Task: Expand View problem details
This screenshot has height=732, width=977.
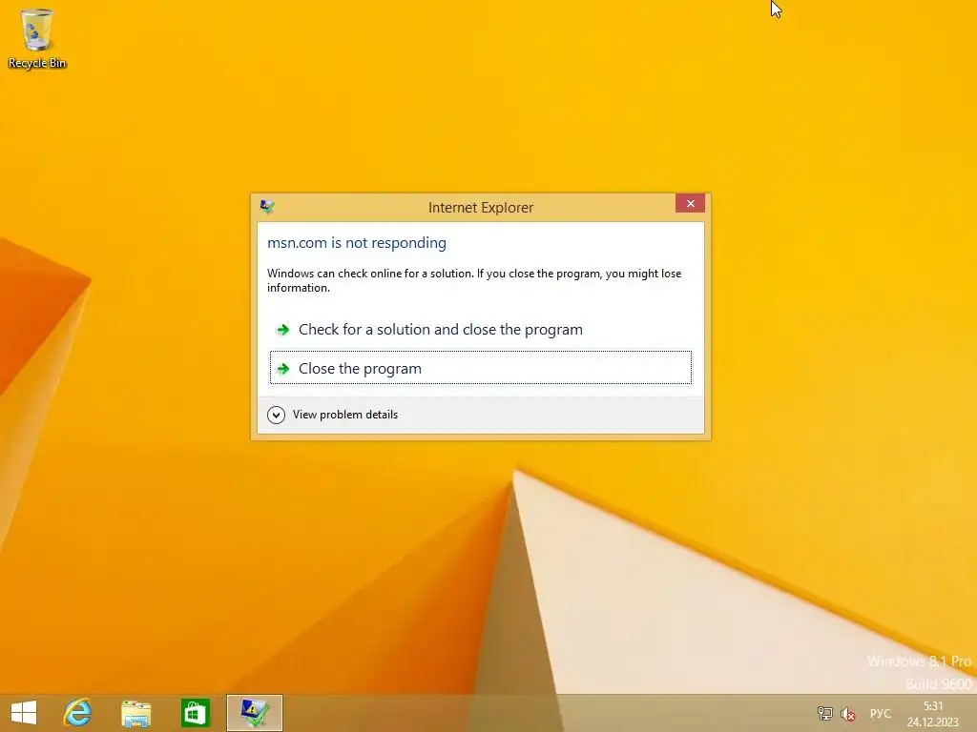Action: coord(333,415)
